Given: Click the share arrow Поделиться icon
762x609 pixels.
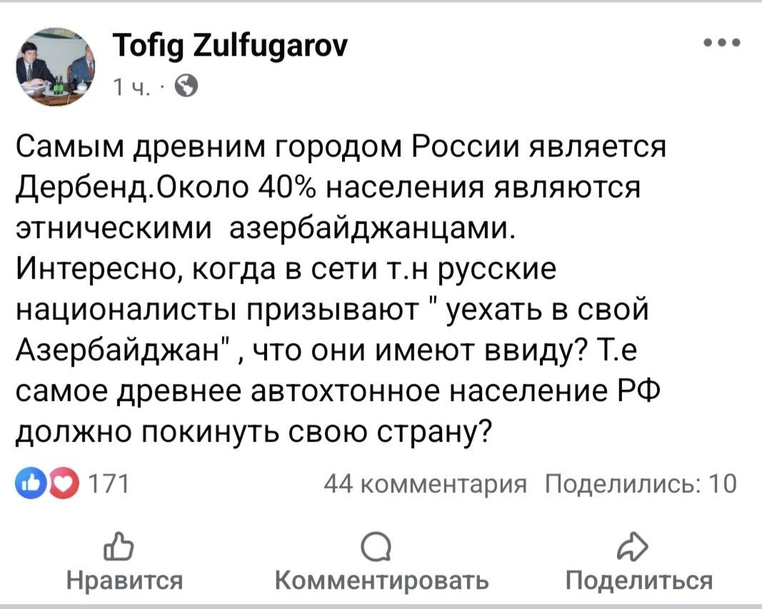Looking at the screenshot, I should point(633,546).
